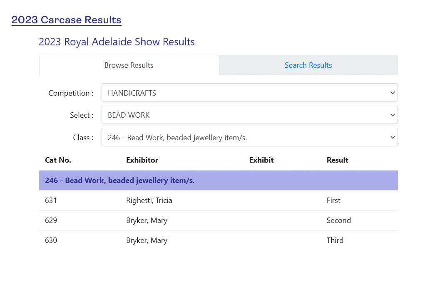
Task: Switch to the Browse Results tab
Action: (129, 65)
